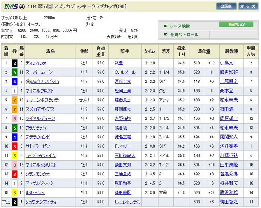Select horse マイネルフロスト link
Screen dimensions: 261x208
click(x=40, y=91)
